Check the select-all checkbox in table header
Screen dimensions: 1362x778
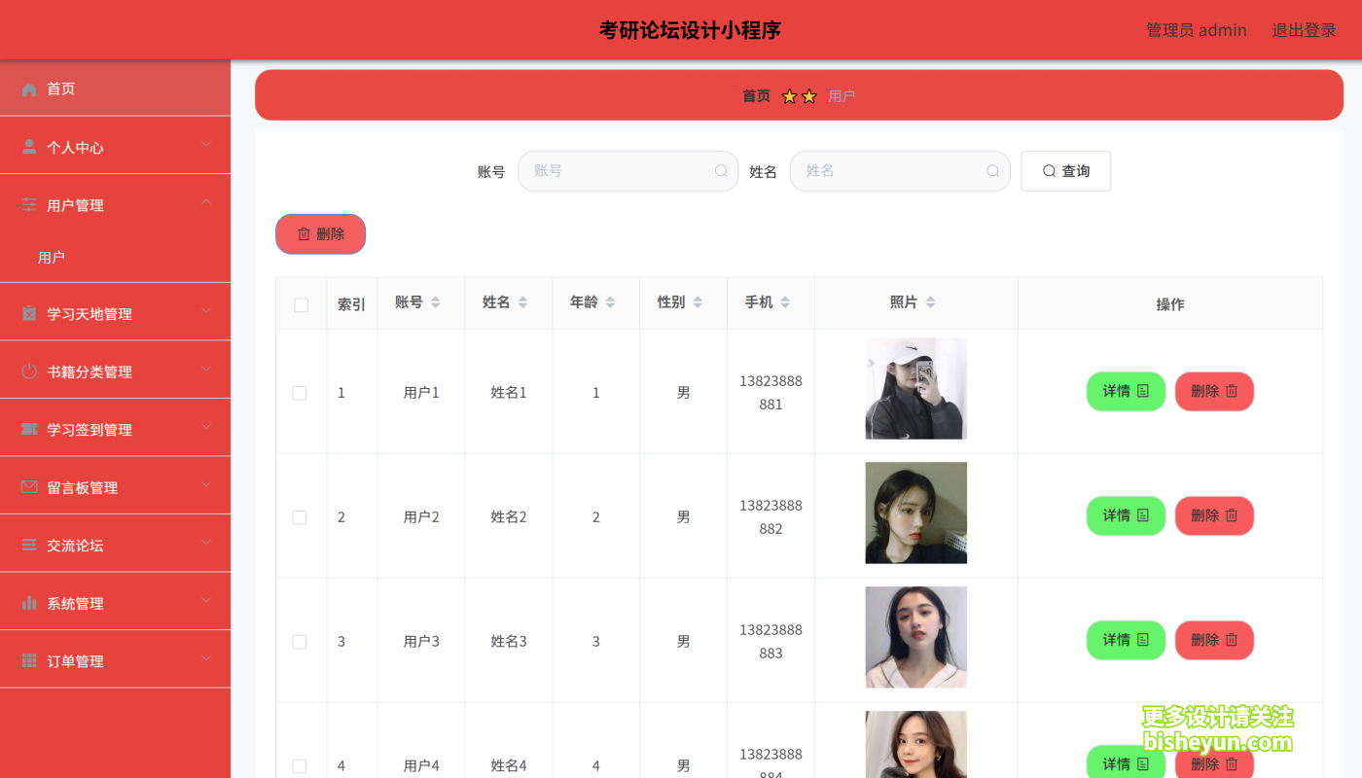coord(300,303)
